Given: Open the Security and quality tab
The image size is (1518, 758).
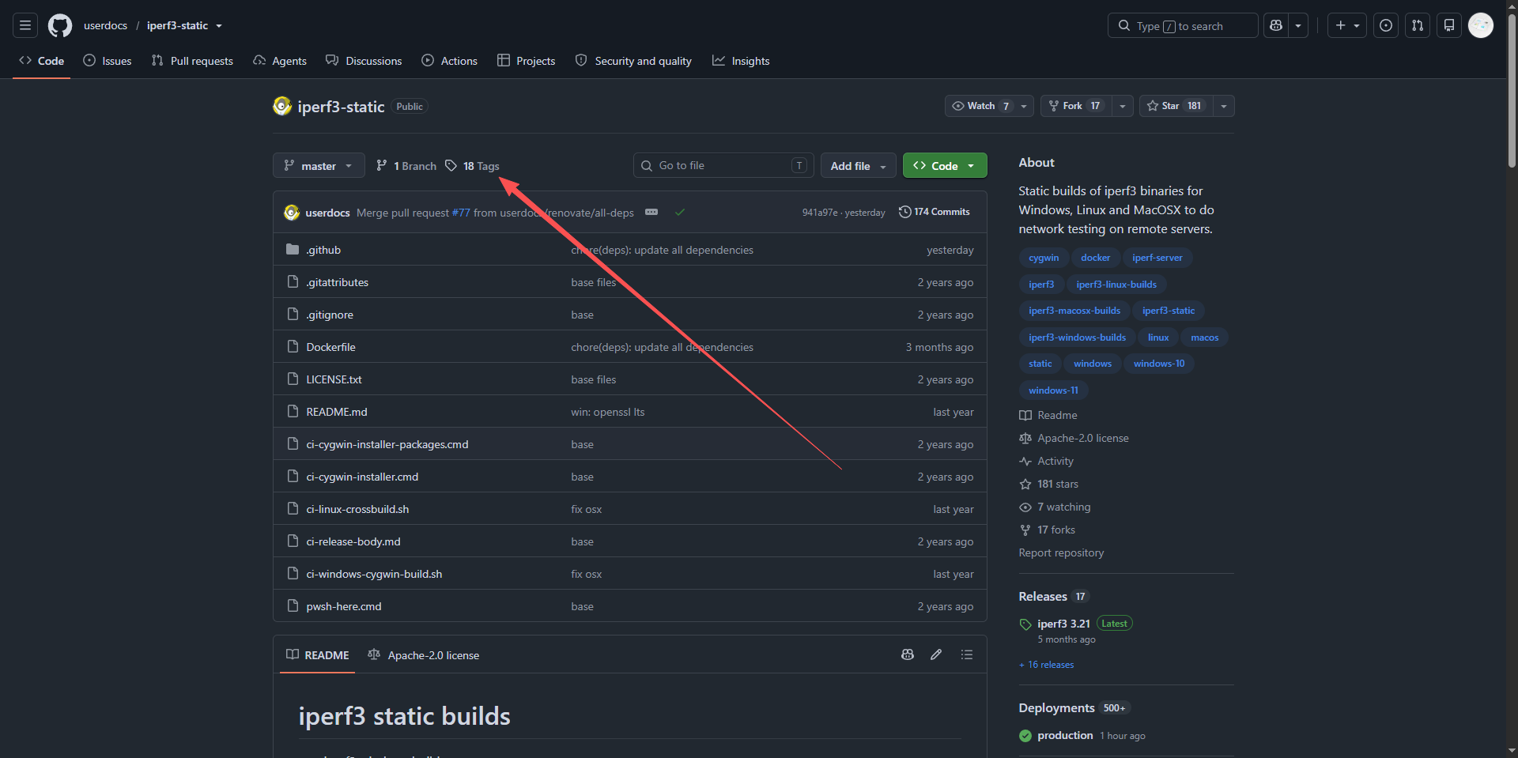Looking at the screenshot, I should [x=633, y=61].
